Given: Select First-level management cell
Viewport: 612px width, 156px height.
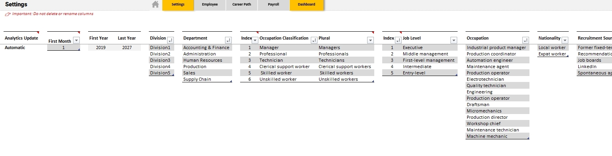Looking at the screenshot, I should point(429,60).
